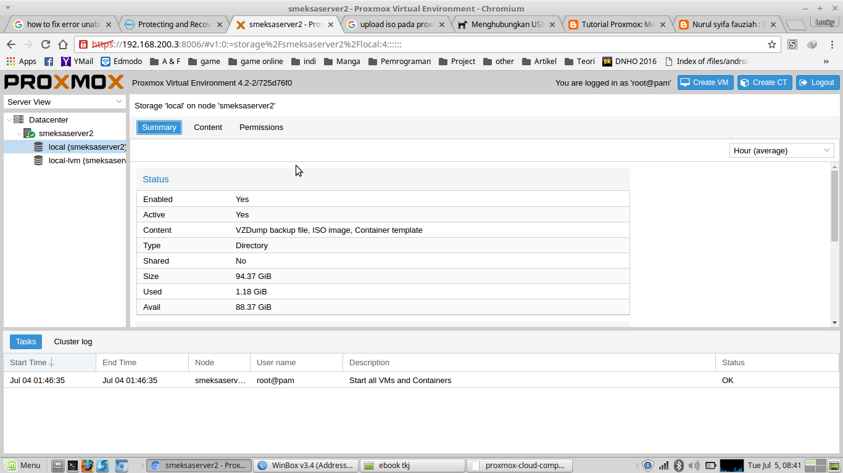Close the 'how to fix error' tab
Viewport: 843px width, 473px height.
point(109,25)
